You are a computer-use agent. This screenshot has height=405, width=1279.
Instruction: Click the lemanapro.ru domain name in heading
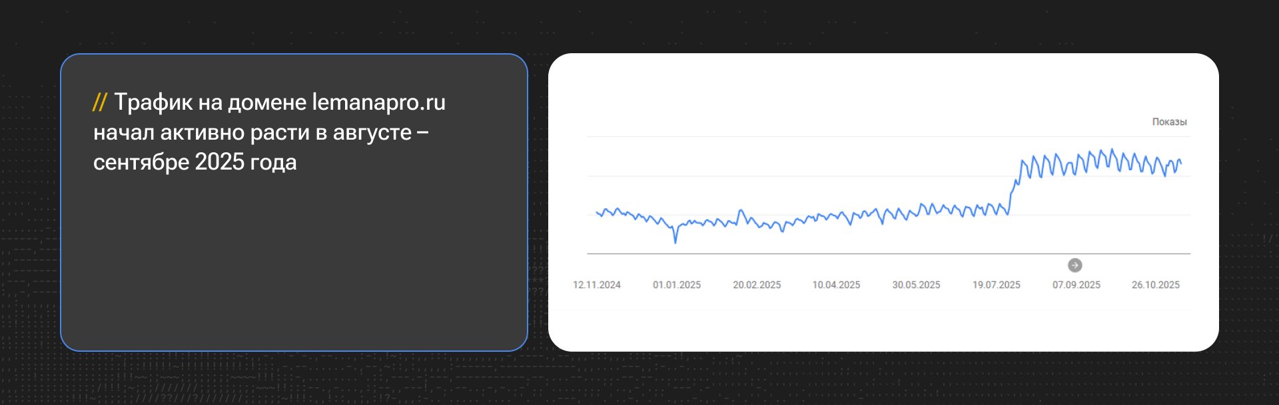pyautogui.click(x=378, y=102)
